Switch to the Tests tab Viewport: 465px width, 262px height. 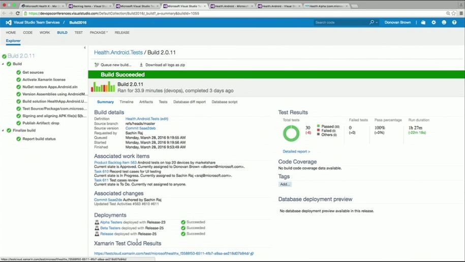[x=163, y=102]
